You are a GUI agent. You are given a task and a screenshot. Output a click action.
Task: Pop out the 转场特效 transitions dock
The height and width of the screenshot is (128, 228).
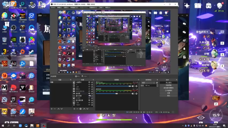157,80
